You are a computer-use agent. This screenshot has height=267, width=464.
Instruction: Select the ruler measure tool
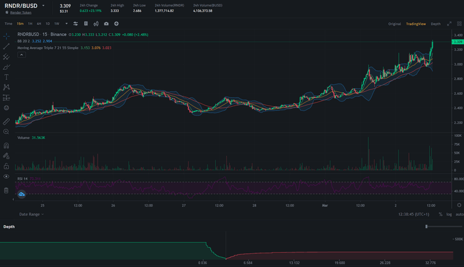pos(6,122)
